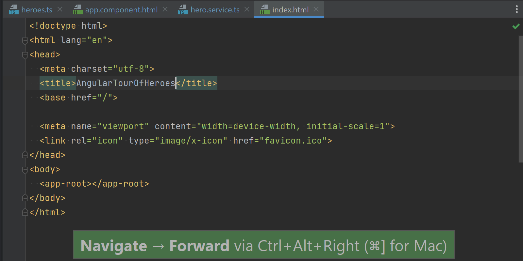
Task: Click the doctype html declaration text
Action: 68,26
